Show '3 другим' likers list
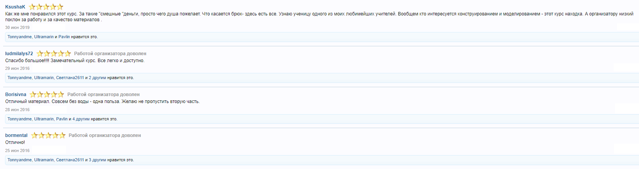 tap(97, 160)
